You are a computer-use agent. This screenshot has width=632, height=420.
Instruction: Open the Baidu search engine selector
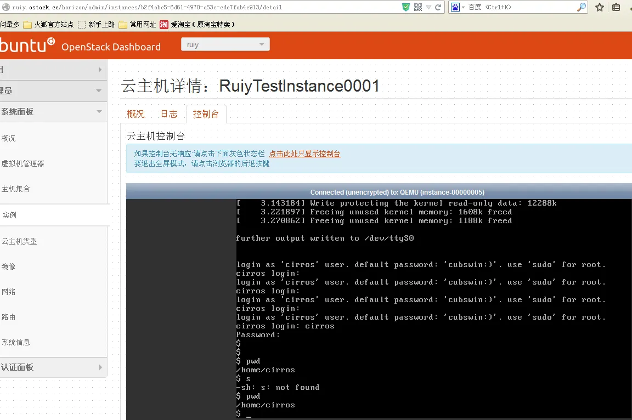point(458,7)
